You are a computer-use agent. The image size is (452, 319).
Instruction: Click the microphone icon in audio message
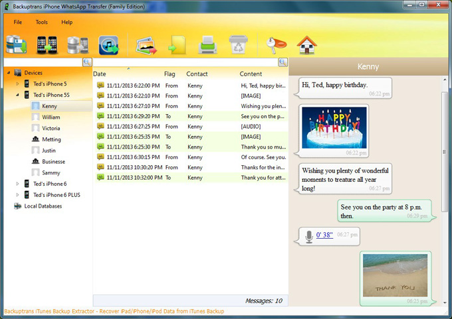coord(309,237)
